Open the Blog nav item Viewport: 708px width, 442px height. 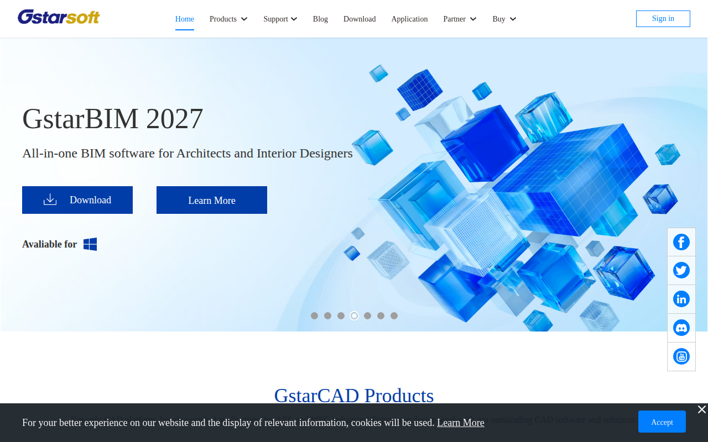pyautogui.click(x=320, y=19)
